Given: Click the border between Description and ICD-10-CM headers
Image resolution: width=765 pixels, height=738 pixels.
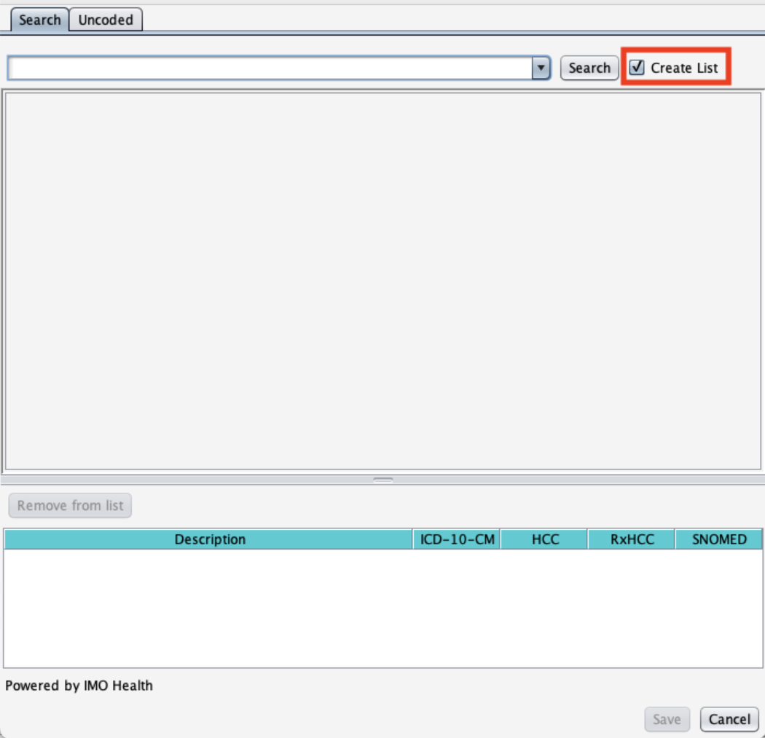Looking at the screenshot, I should (x=413, y=539).
